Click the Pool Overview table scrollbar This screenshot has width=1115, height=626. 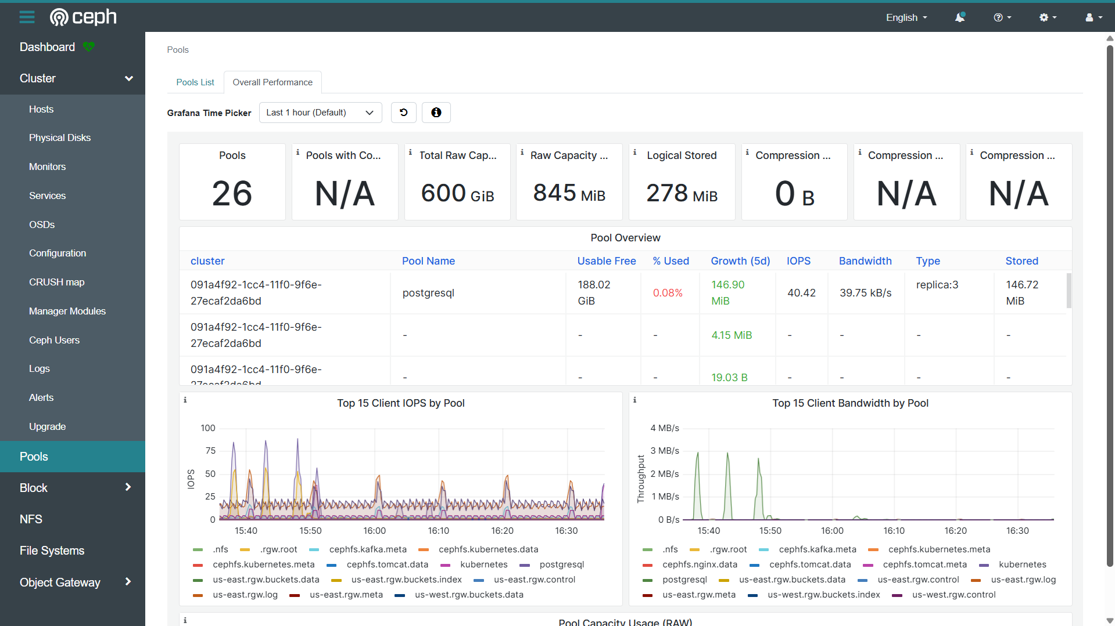[1069, 290]
